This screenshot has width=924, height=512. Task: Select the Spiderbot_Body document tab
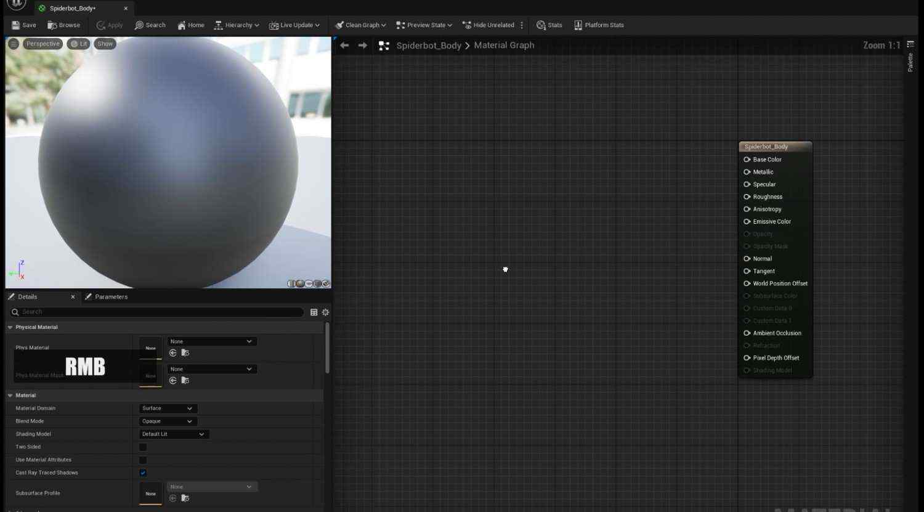(72, 9)
